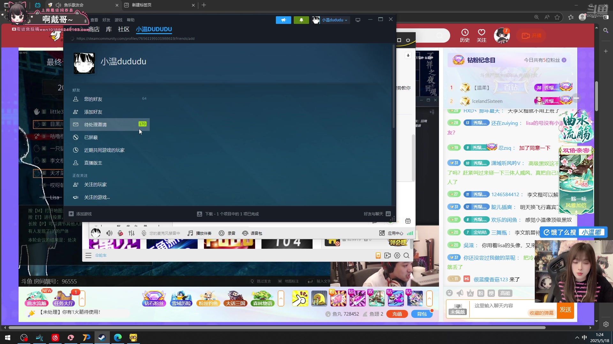Click the Douyu user avatar with badge 7
The height and width of the screenshot is (344, 613).
[x=502, y=35]
